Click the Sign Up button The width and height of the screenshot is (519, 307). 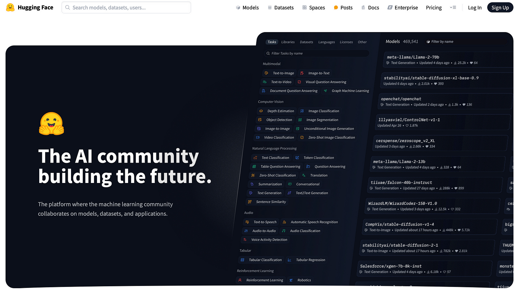pyautogui.click(x=500, y=7)
